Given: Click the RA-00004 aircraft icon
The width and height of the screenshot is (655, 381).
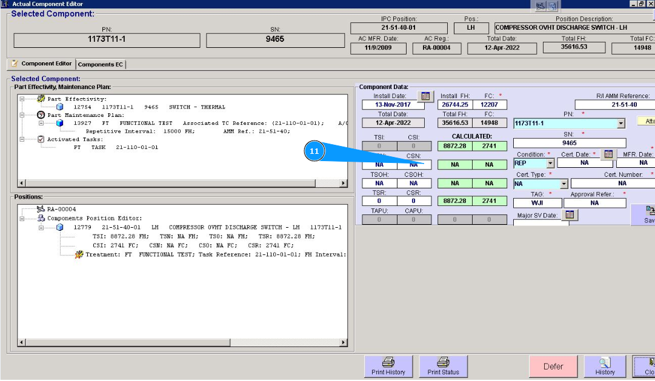Looking at the screenshot, I should point(41,209).
